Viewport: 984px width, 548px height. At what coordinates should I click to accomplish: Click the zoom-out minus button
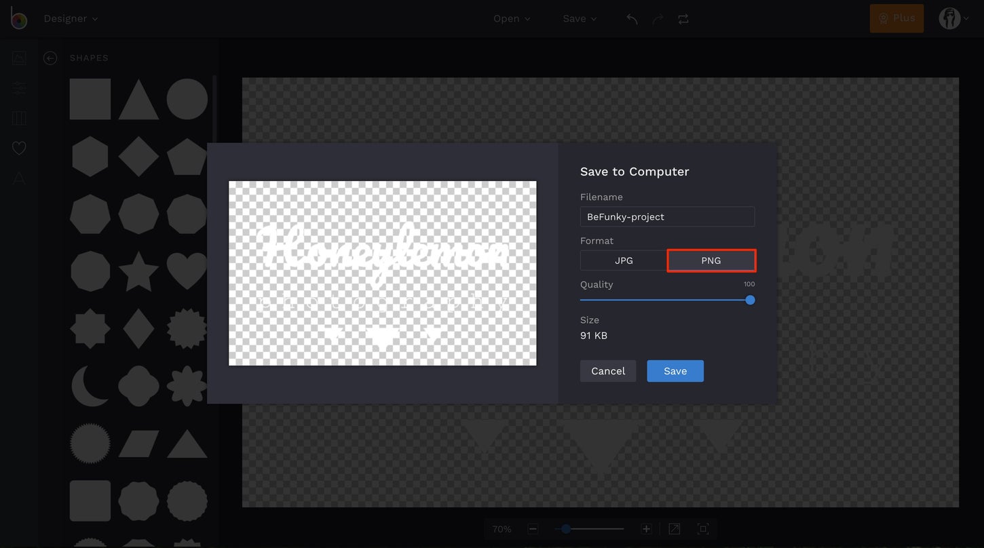[533, 528]
